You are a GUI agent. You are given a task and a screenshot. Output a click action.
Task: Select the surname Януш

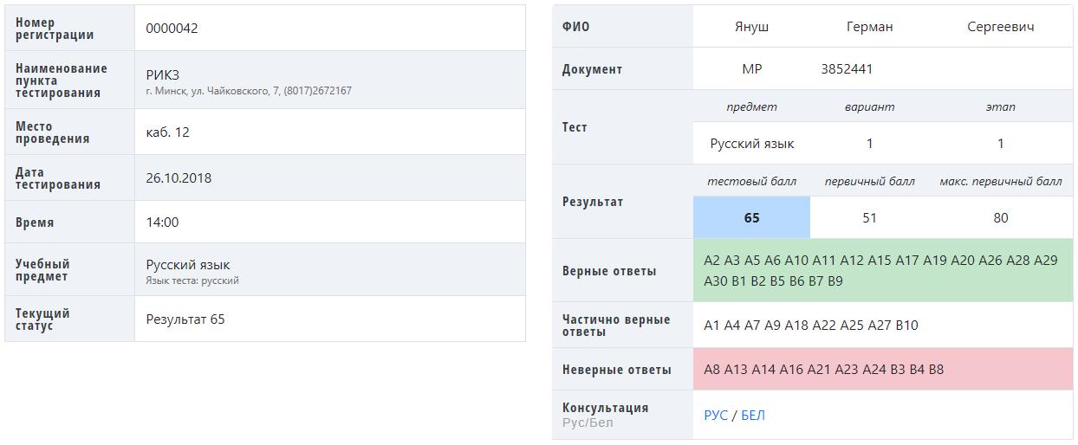click(x=751, y=26)
